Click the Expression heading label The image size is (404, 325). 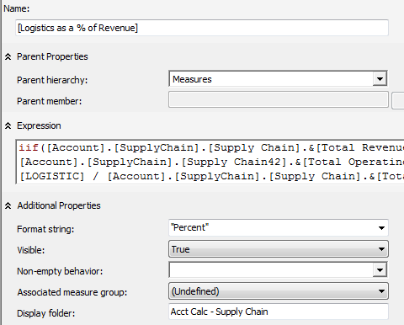point(39,125)
